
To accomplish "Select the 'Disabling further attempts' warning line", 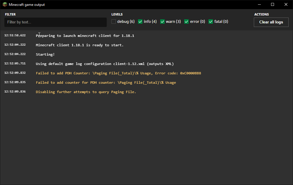I will (x=86, y=92).
